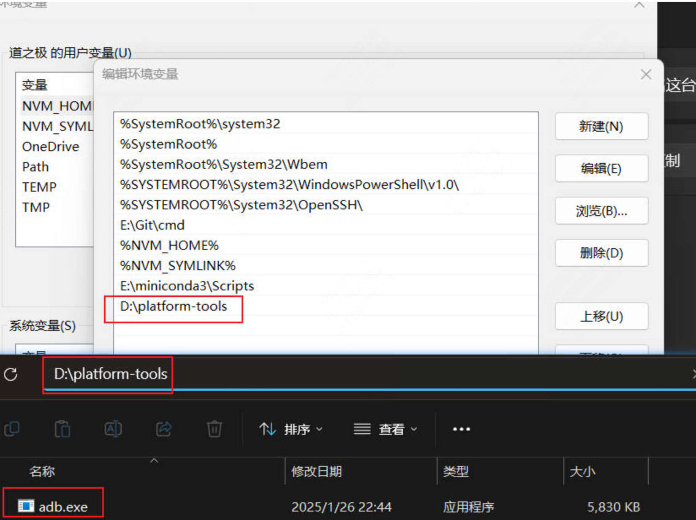Click the 修改日期 column header
Screen dimensions: 696x520
pos(317,471)
